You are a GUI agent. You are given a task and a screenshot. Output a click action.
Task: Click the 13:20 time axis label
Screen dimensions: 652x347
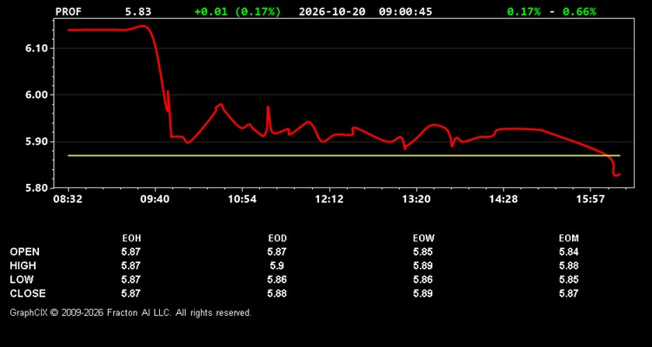tap(416, 200)
